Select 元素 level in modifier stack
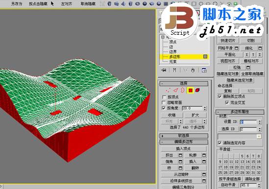The width and height of the screenshot is (269, 189). point(173,61)
